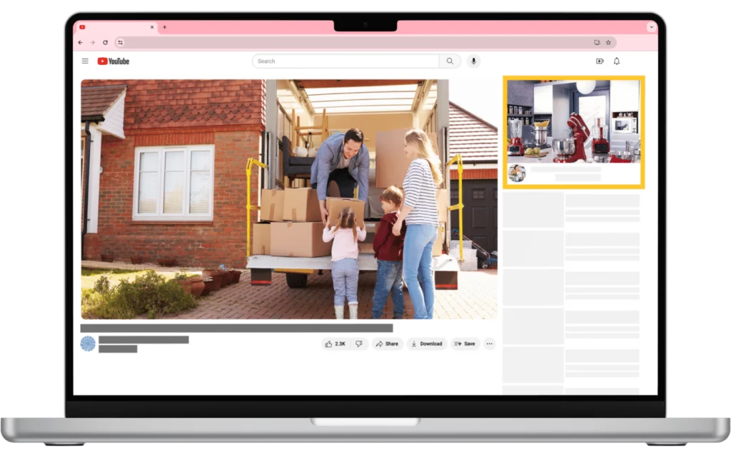This screenshot has height=457, width=731.
Task: Expand the browser menu at top right
Action: (650, 27)
